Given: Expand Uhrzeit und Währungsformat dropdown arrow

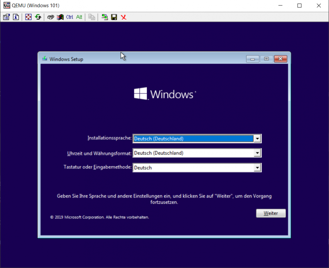Looking at the screenshot, I should click(257, 153).
